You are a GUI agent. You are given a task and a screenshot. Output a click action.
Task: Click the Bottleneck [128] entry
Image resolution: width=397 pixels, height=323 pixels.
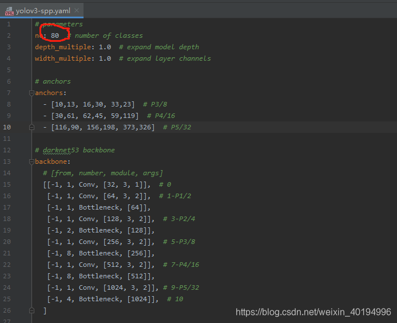101,230
